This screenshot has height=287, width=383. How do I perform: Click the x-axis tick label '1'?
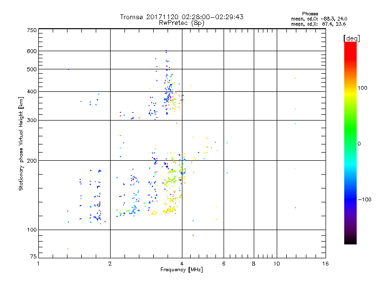point(38,264)
